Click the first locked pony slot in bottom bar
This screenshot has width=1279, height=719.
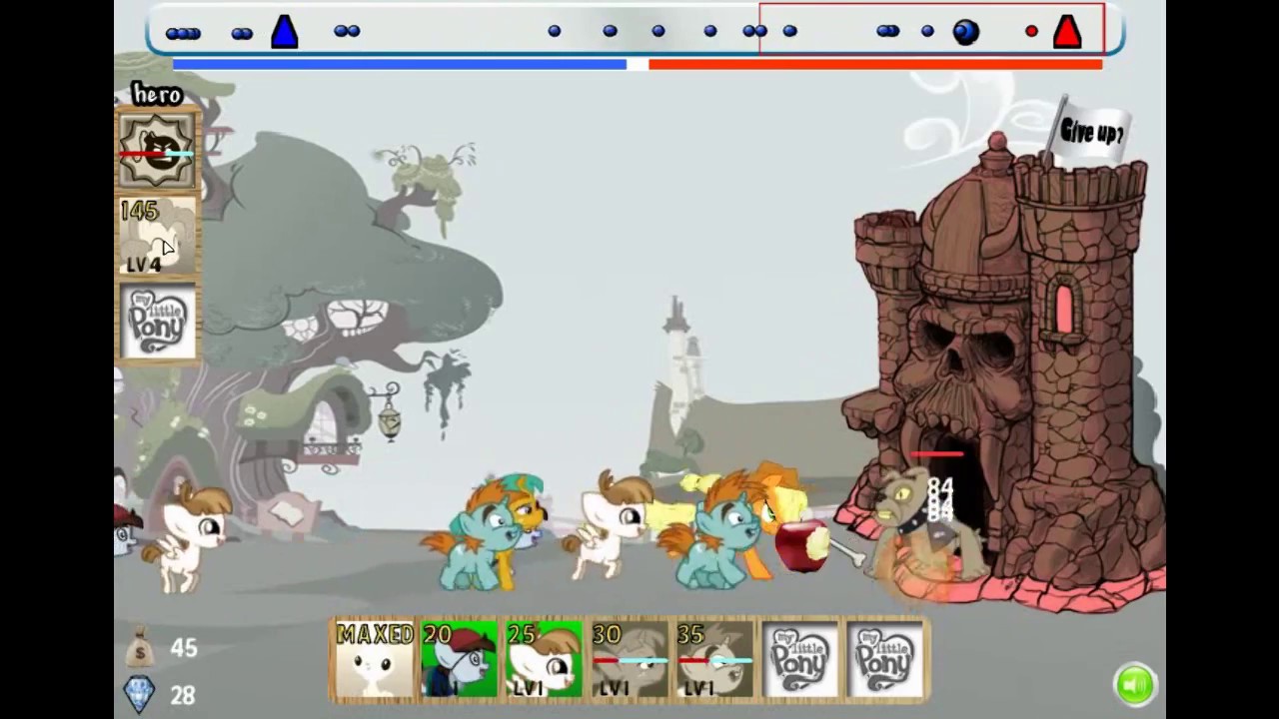point(799,658)
